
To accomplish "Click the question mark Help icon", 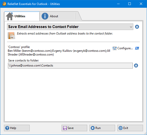I will coord(7,128).
